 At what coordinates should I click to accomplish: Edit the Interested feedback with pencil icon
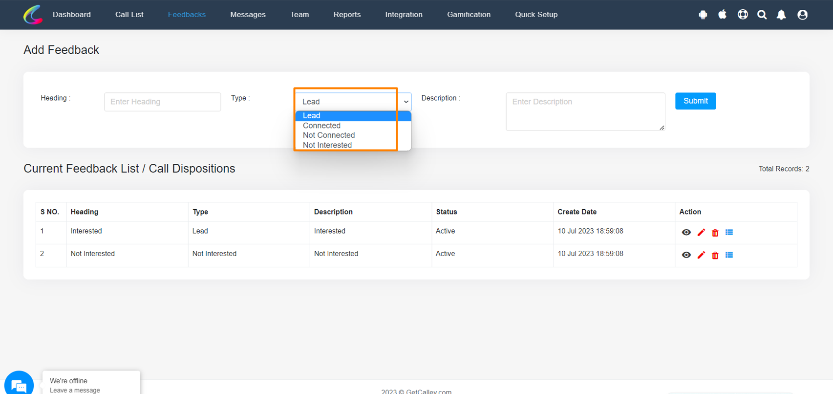pos(701,233)
